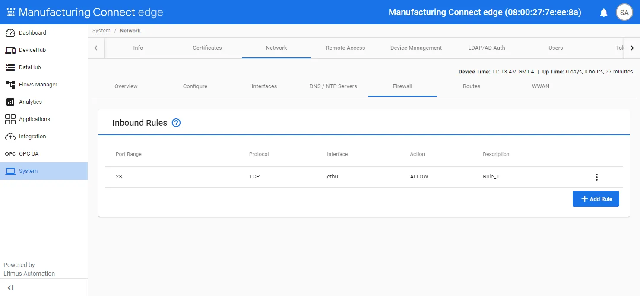Switch to the Info tab
Viewport: 640px width, 296px height.
pos(138,48)
